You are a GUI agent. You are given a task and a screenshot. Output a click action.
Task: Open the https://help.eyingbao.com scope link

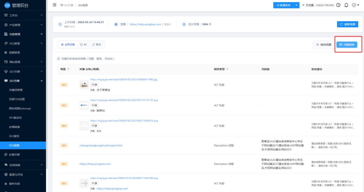145,24
